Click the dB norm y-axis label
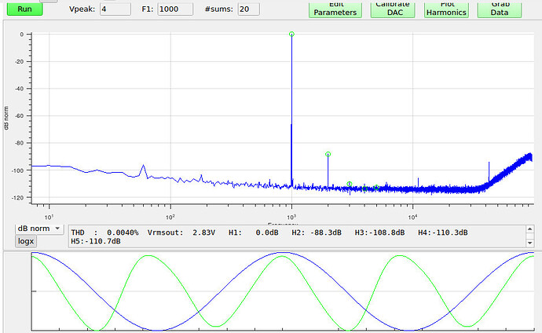Image resolution: width=542 pixels, height=333 pixels. point(5,118)
